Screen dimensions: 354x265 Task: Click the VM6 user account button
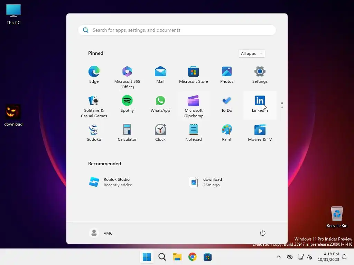coord(101,233)
